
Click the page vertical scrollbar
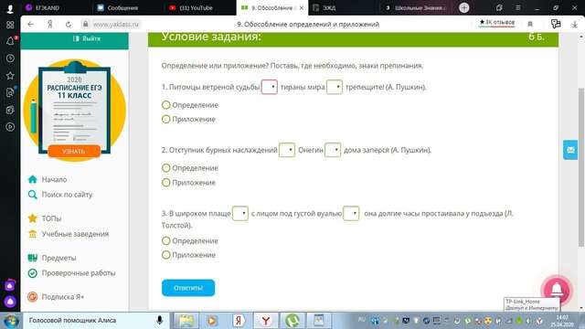[x=581, y=167]
